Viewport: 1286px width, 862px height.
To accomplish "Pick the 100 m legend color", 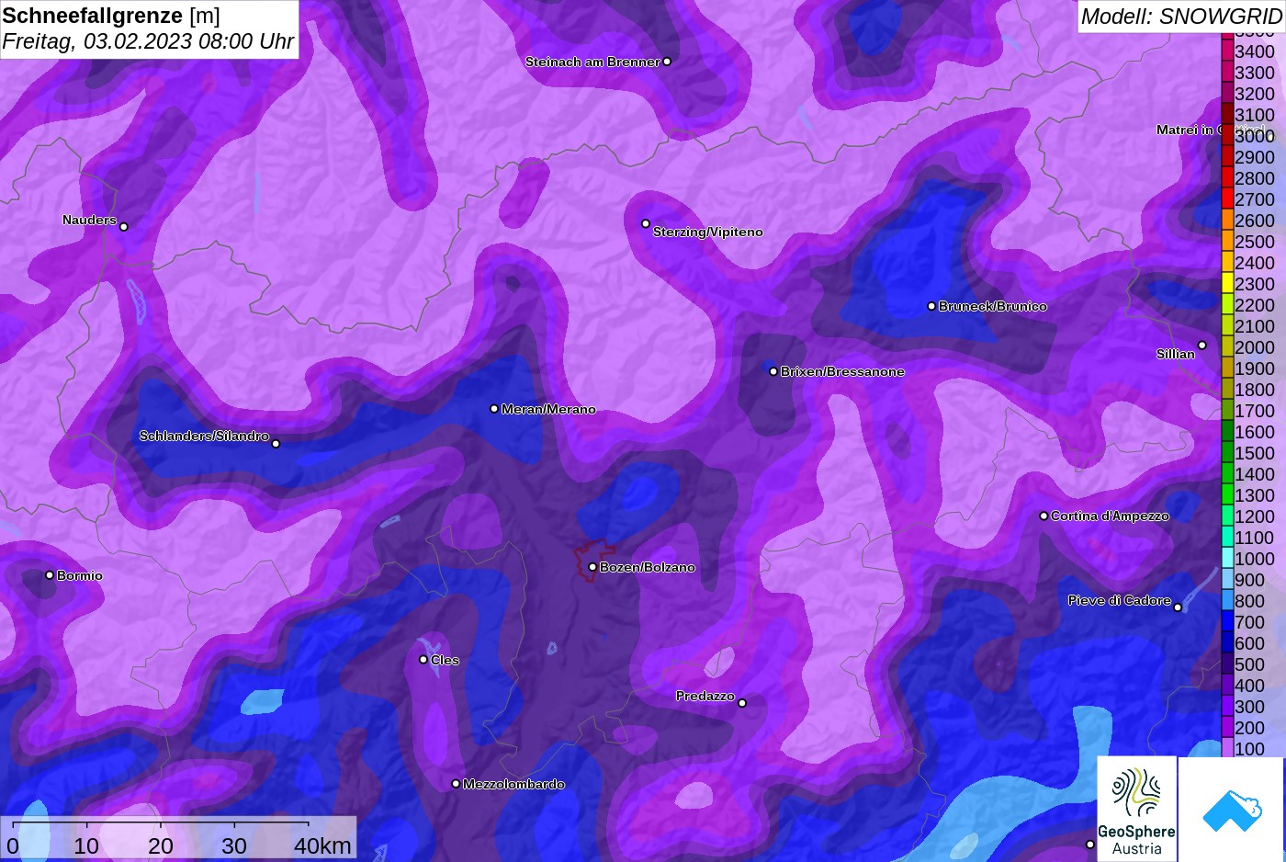I will pos(1227,748).
